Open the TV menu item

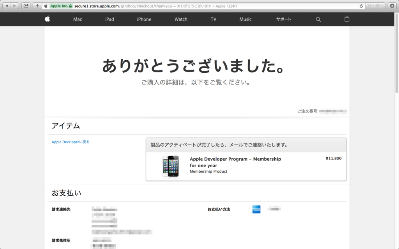tap(214, 19)
